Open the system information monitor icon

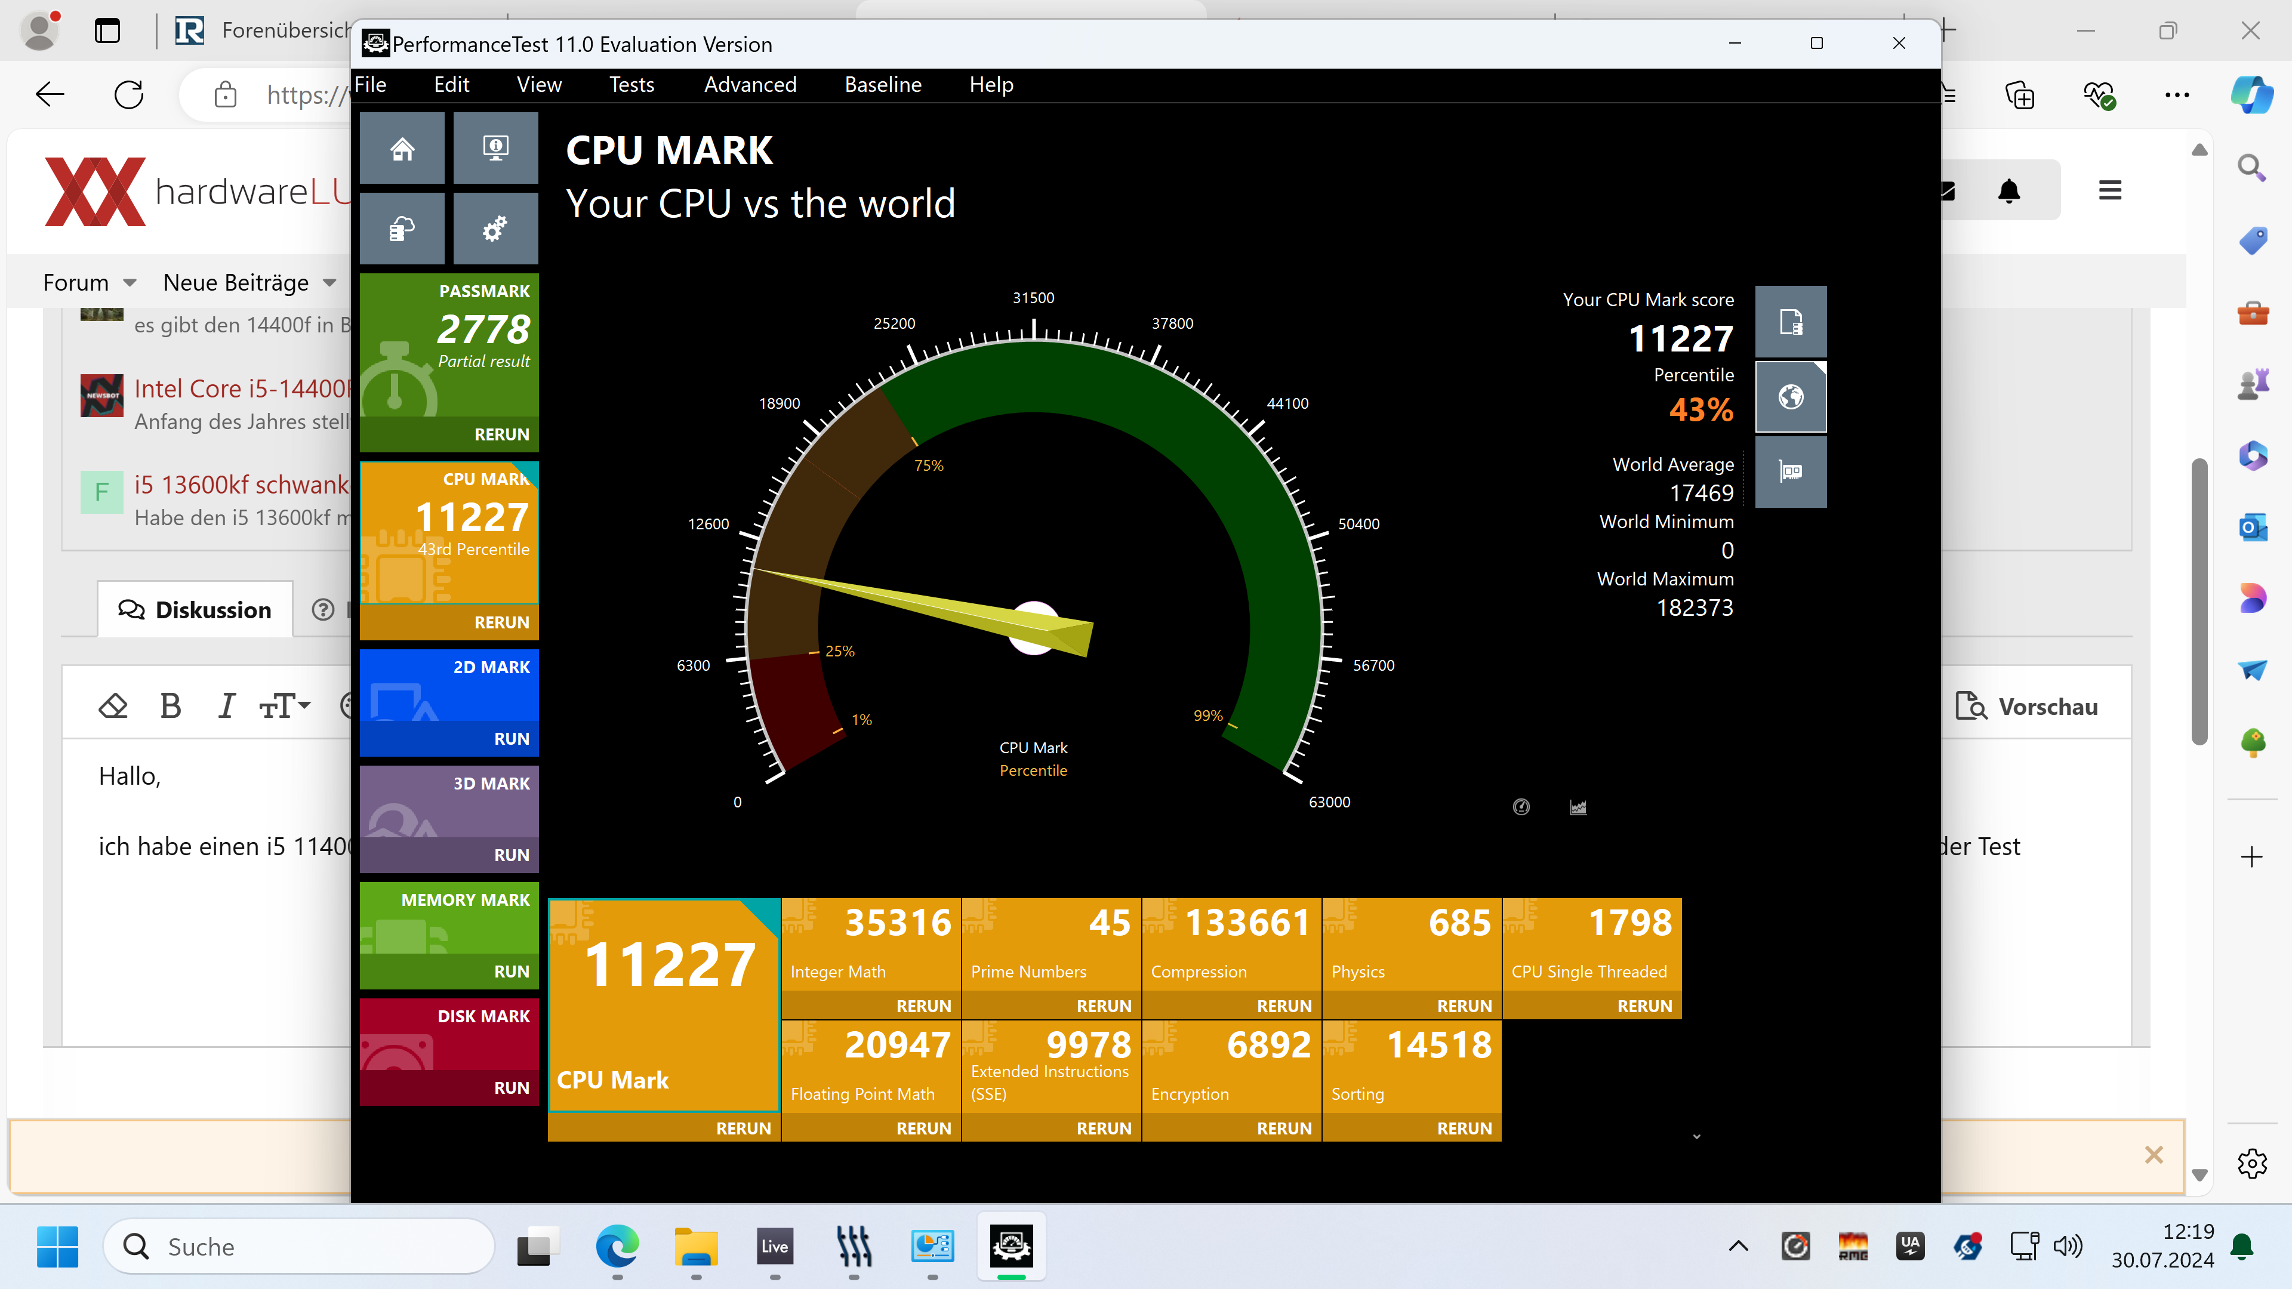point(495,149)
